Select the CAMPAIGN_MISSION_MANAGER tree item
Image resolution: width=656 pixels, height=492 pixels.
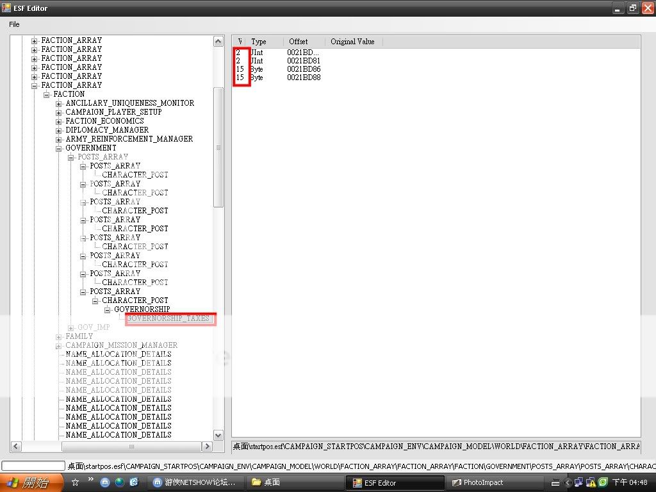click(x=121, y=345)
